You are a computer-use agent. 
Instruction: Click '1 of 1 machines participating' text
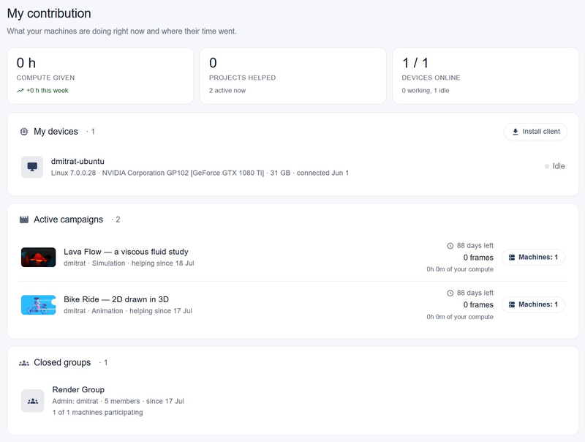click(97, 413)
